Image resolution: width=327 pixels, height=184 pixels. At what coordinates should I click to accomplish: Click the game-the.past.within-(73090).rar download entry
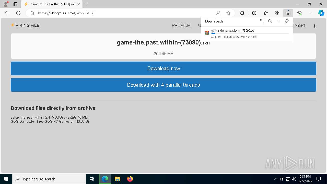click(247, 34)
